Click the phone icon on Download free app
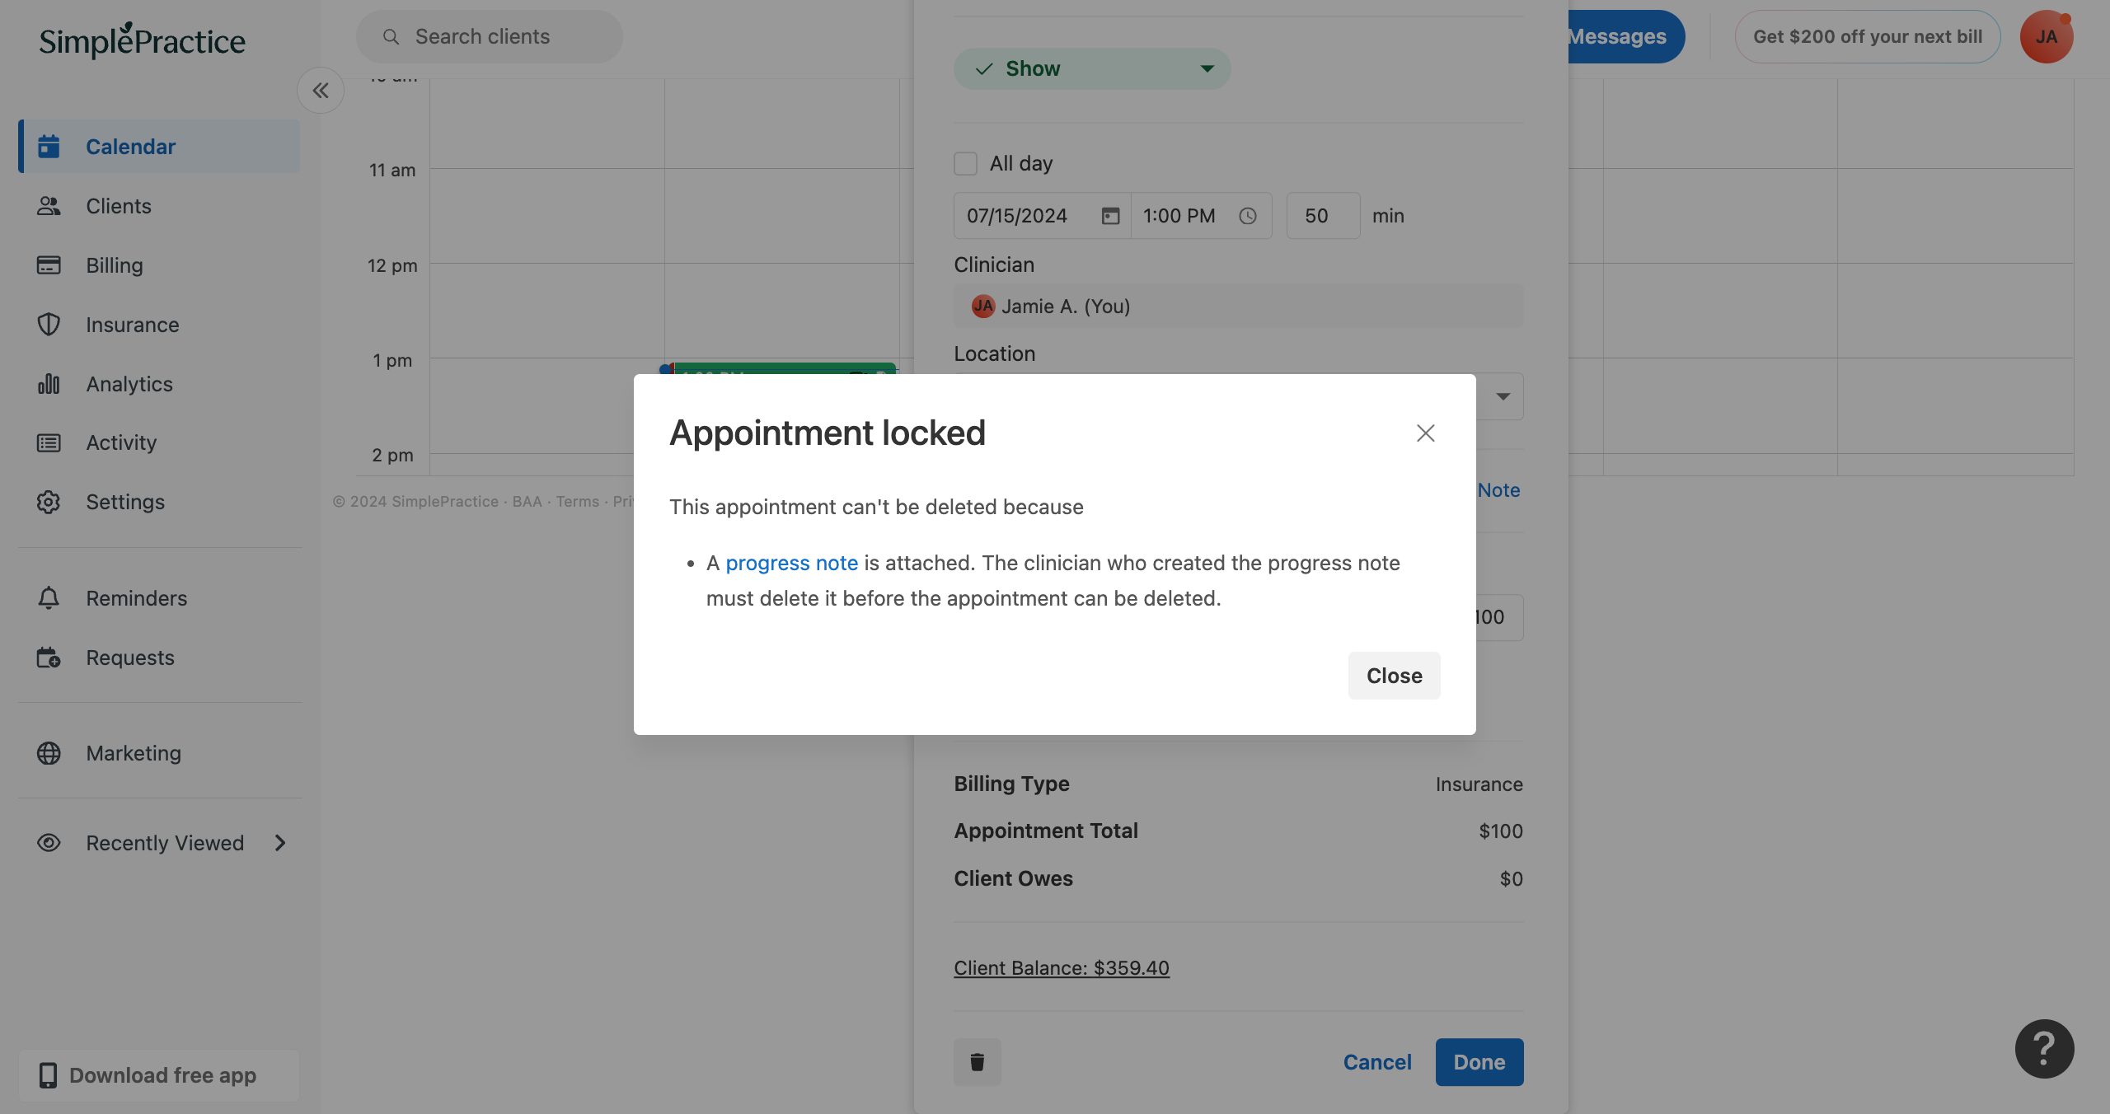The height and width of the screenshot is (1114, 2110). pos(48,1075)
